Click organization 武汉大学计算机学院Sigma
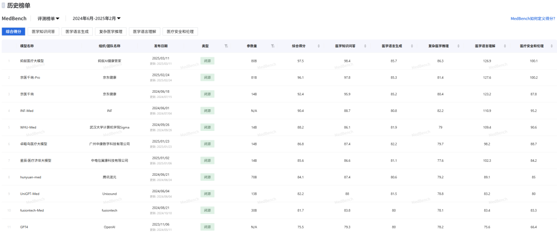This screenshot has height=233, width=557. 109,127
